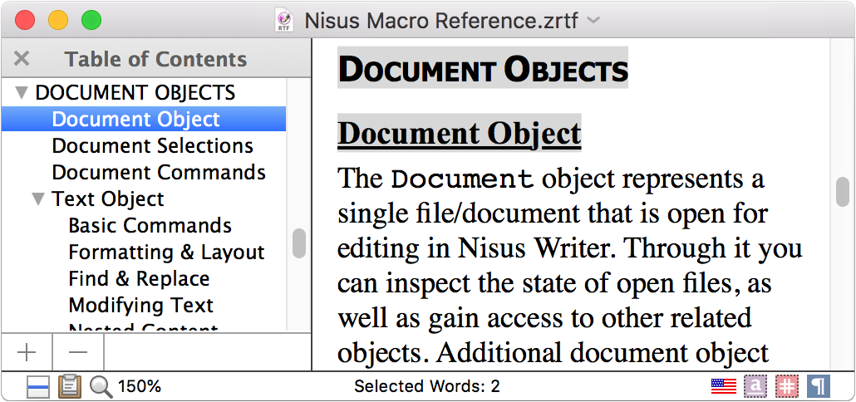Viewport: 856px width, 402px height.
Task: Click the pink number sign icon
Action: pos(787,386)
